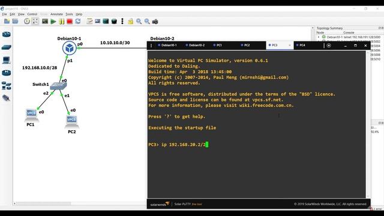The width and height of the screenshot is (384, 216).
Task: Toggle the lock items padlock icon
Action: [x=131, y=22]
